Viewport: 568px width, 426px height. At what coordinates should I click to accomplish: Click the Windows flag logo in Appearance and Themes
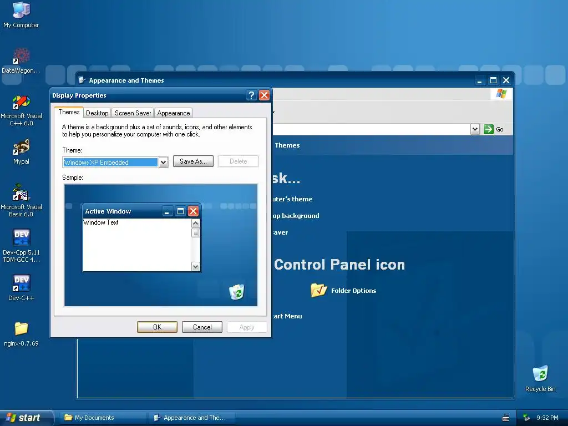click(501, 93)
